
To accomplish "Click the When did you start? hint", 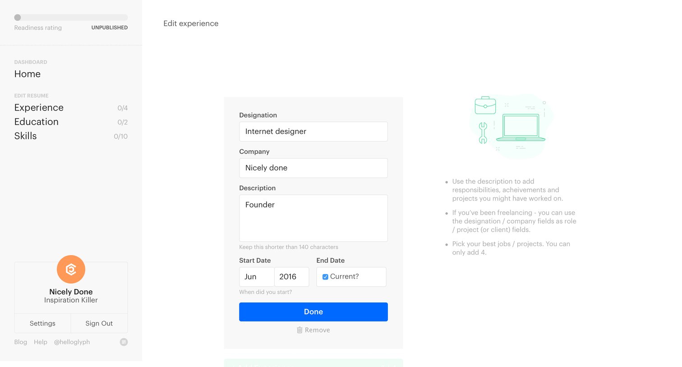I will coord(266,292).
